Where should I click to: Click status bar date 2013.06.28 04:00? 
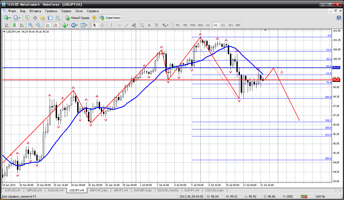point(191,197)
